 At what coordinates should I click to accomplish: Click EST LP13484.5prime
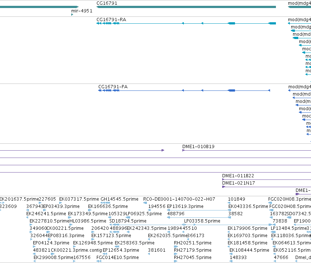coord(289,228)
